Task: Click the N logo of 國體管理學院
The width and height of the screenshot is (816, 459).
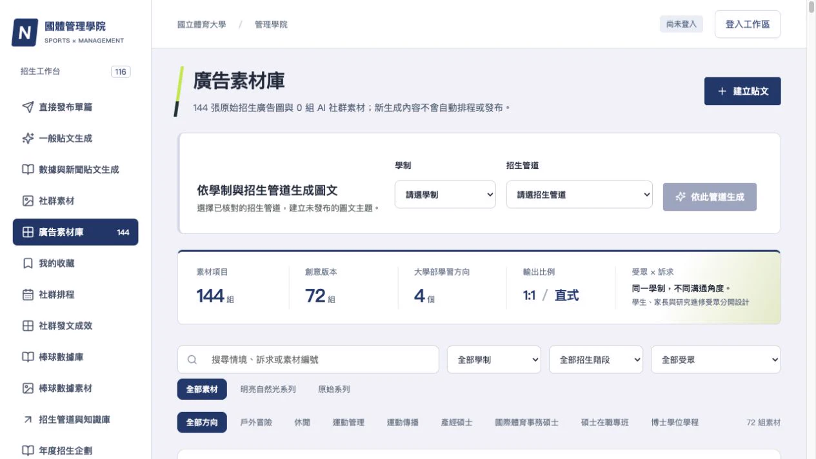Action: tap(25, 33)
